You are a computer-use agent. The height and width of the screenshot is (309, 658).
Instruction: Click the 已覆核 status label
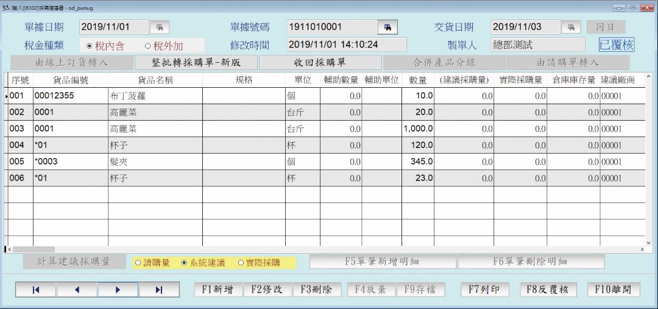pyautogui.click(x=617, y=45)
